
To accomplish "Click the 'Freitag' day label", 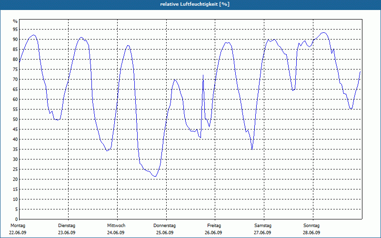I will tap(214, 226).
